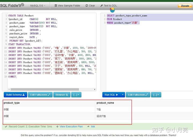Viewport: 193px width, 138px height.
Task: Click the purchase_price INTEGER line
Action: click(x=25, y=33)
